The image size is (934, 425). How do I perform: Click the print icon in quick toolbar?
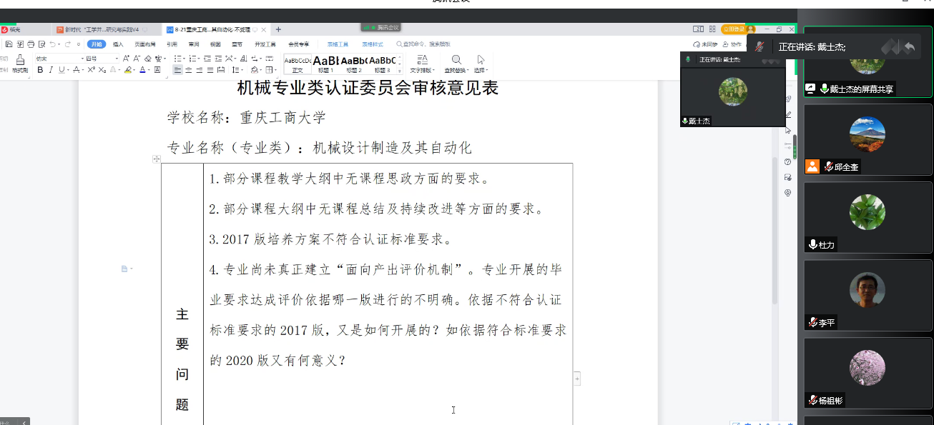pyautogui.click(x=29, y=44)
